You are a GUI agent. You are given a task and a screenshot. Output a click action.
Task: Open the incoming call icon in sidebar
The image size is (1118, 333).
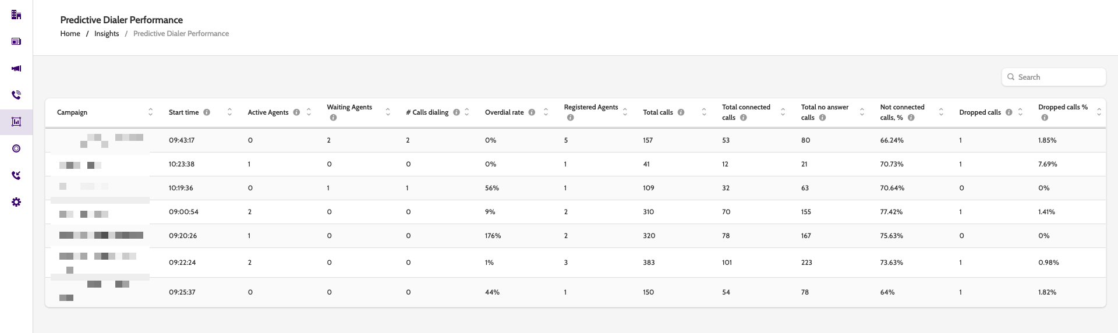(16, 175)
